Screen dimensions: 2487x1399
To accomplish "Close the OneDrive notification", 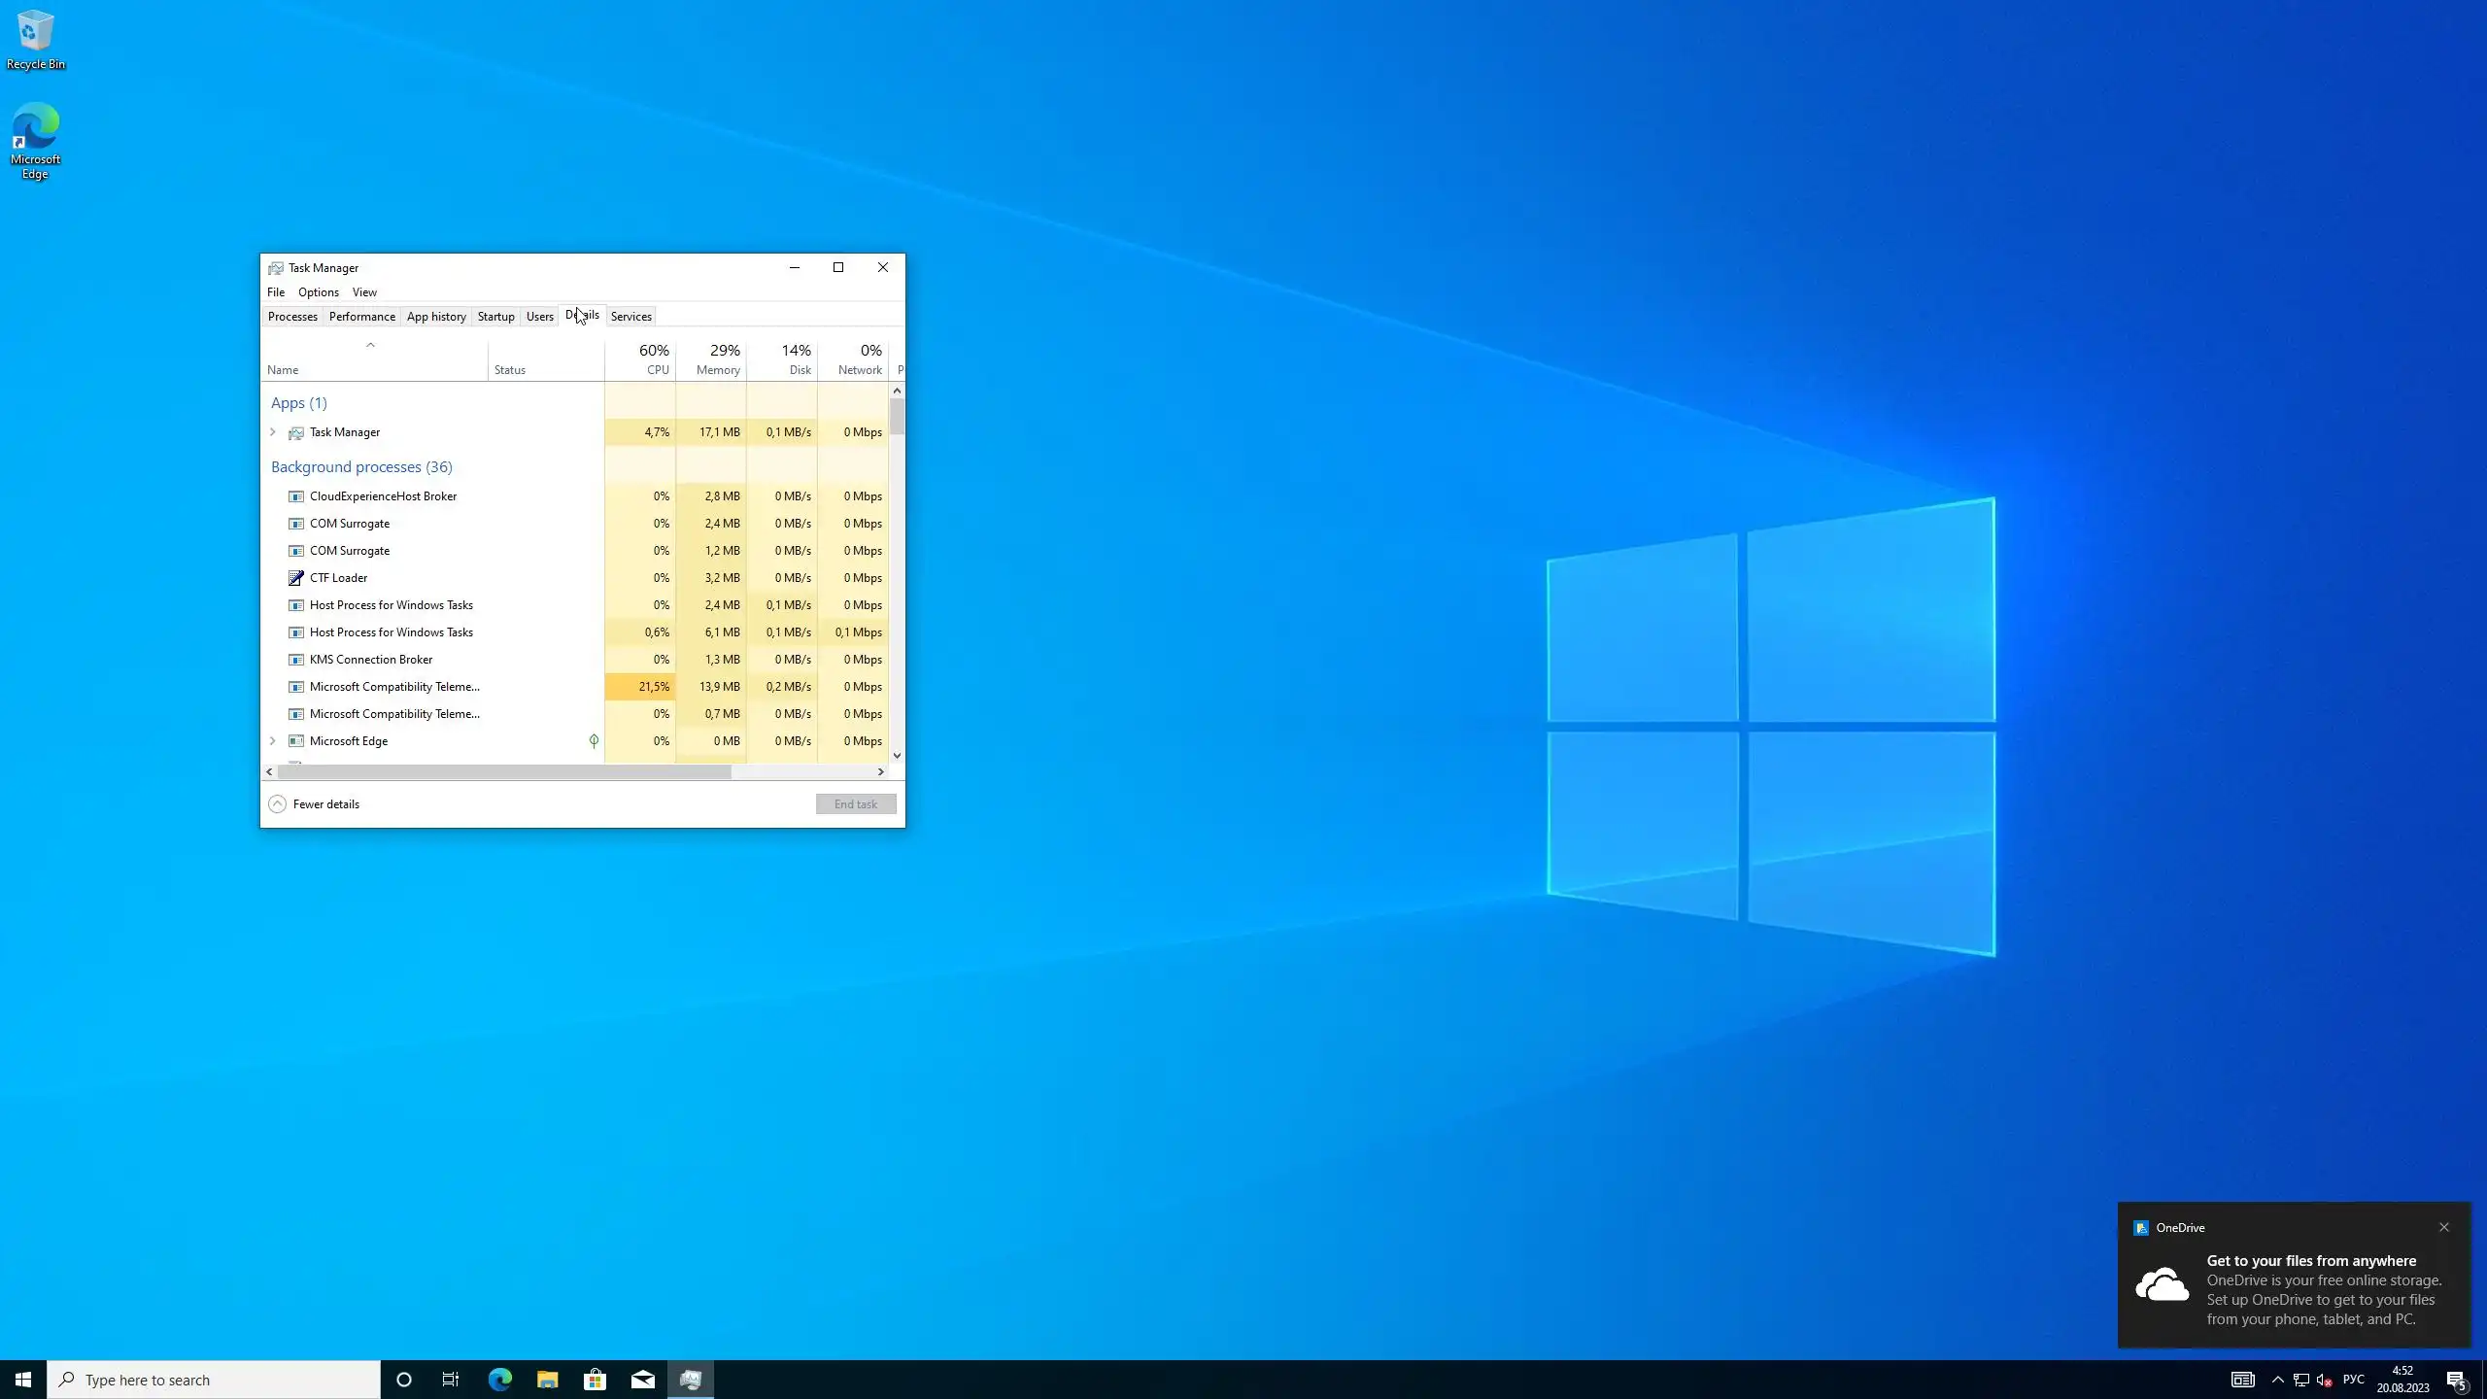I will coord(2444,1227).
